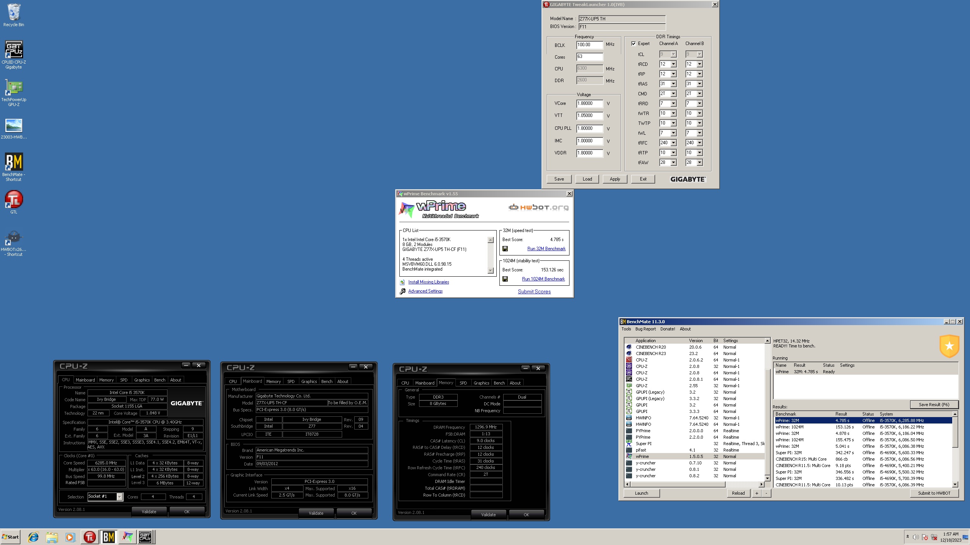Show hidden system tray icons
This screenshot has width=970, height=545.
(907, 537)
